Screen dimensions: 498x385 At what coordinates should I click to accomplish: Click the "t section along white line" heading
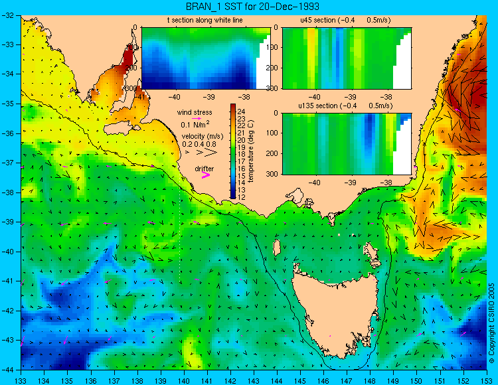point(205,20)
